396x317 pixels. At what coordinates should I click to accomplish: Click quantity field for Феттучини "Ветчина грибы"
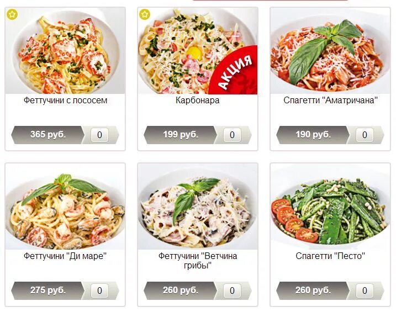point(232,290)
